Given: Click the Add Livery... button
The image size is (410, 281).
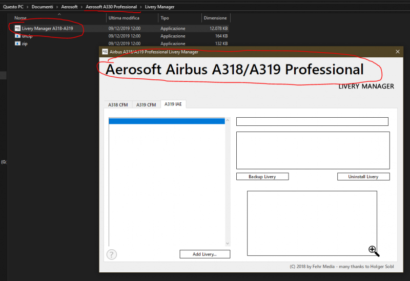Looking at the screenshot, I should (204, 254).
